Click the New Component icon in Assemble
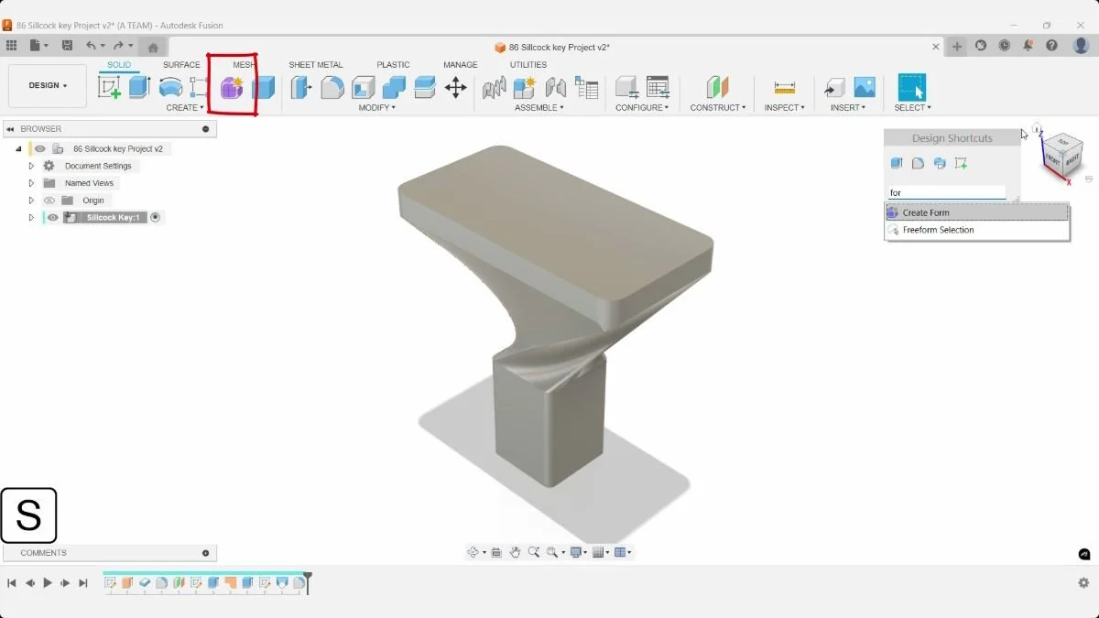Screen dimensions: 1099x618 point(525,88)
